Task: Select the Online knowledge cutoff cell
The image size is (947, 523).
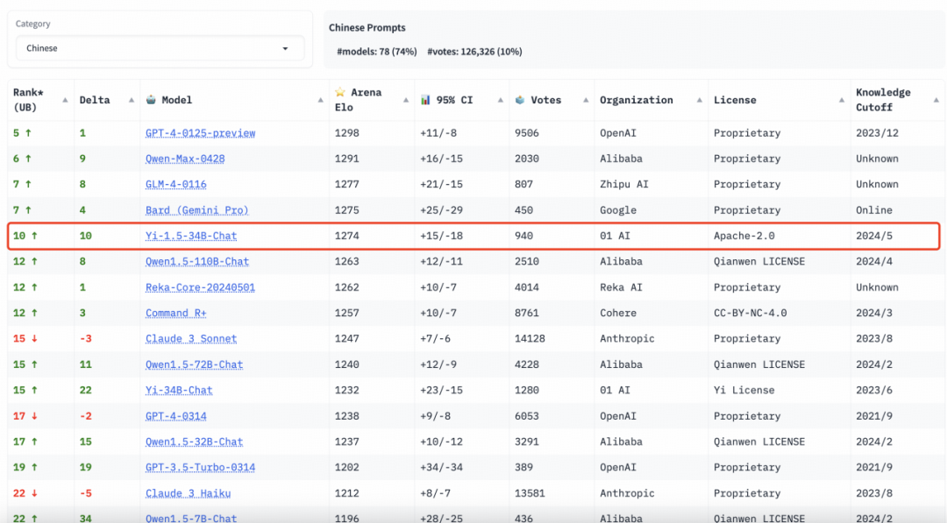Action: 874,210
